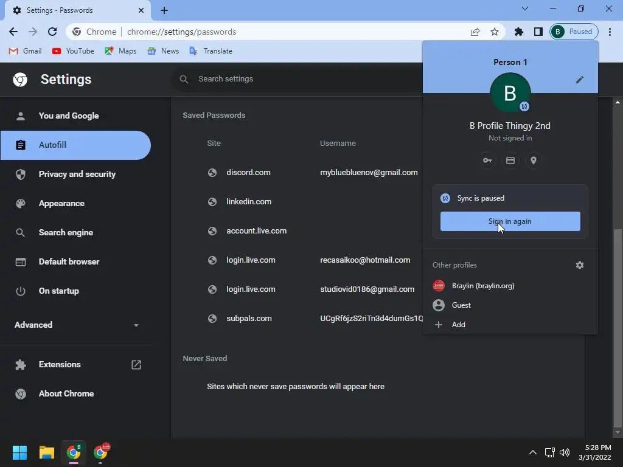The width and height of the screenshot is (623, 467).
Task: Open the tab search chevron
Action: pyautogui.click(x=524, y=9)
